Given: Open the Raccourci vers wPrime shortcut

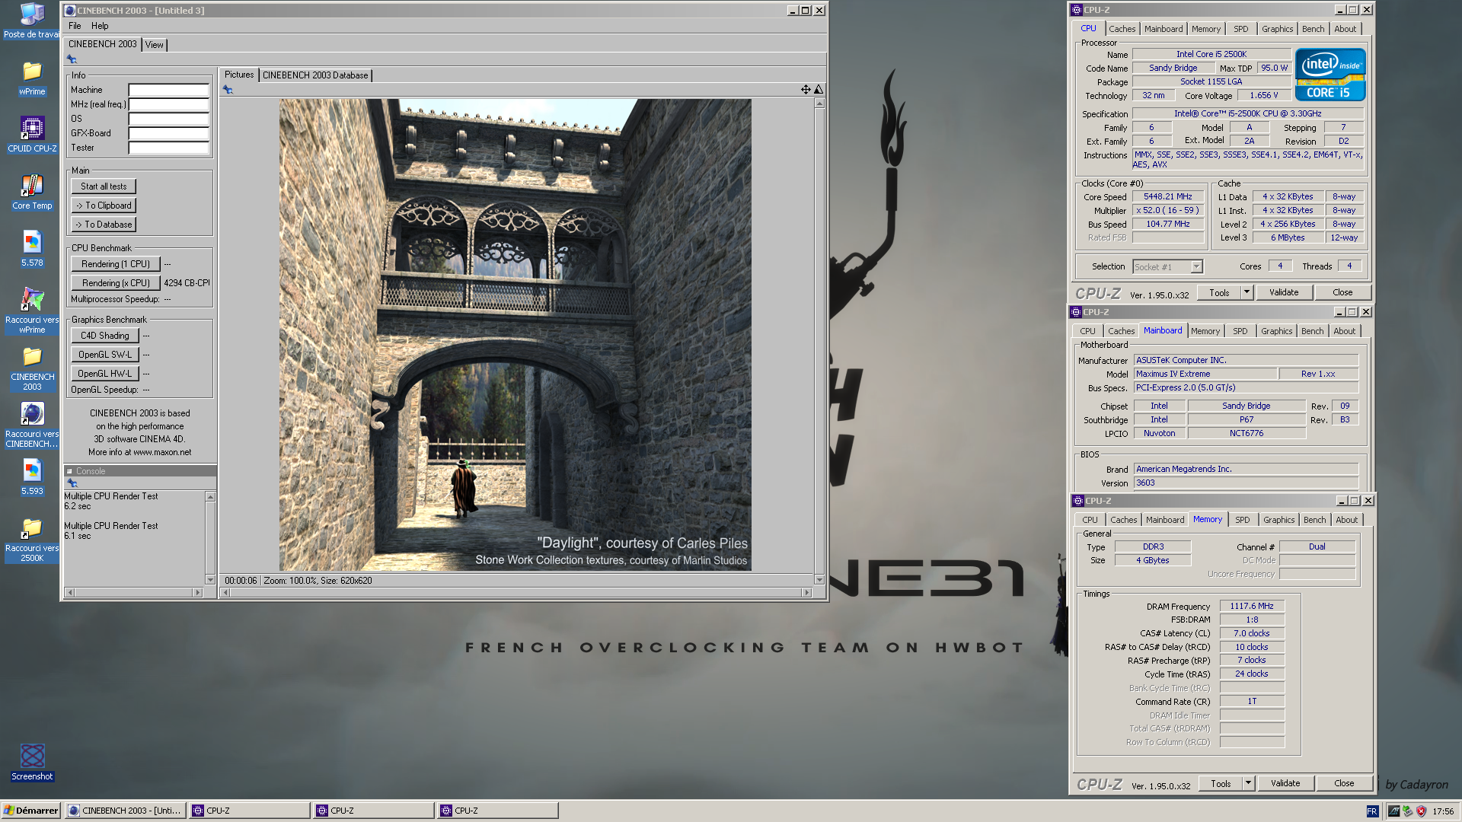Looking at the screenshot, I should (x=32, y=311).
